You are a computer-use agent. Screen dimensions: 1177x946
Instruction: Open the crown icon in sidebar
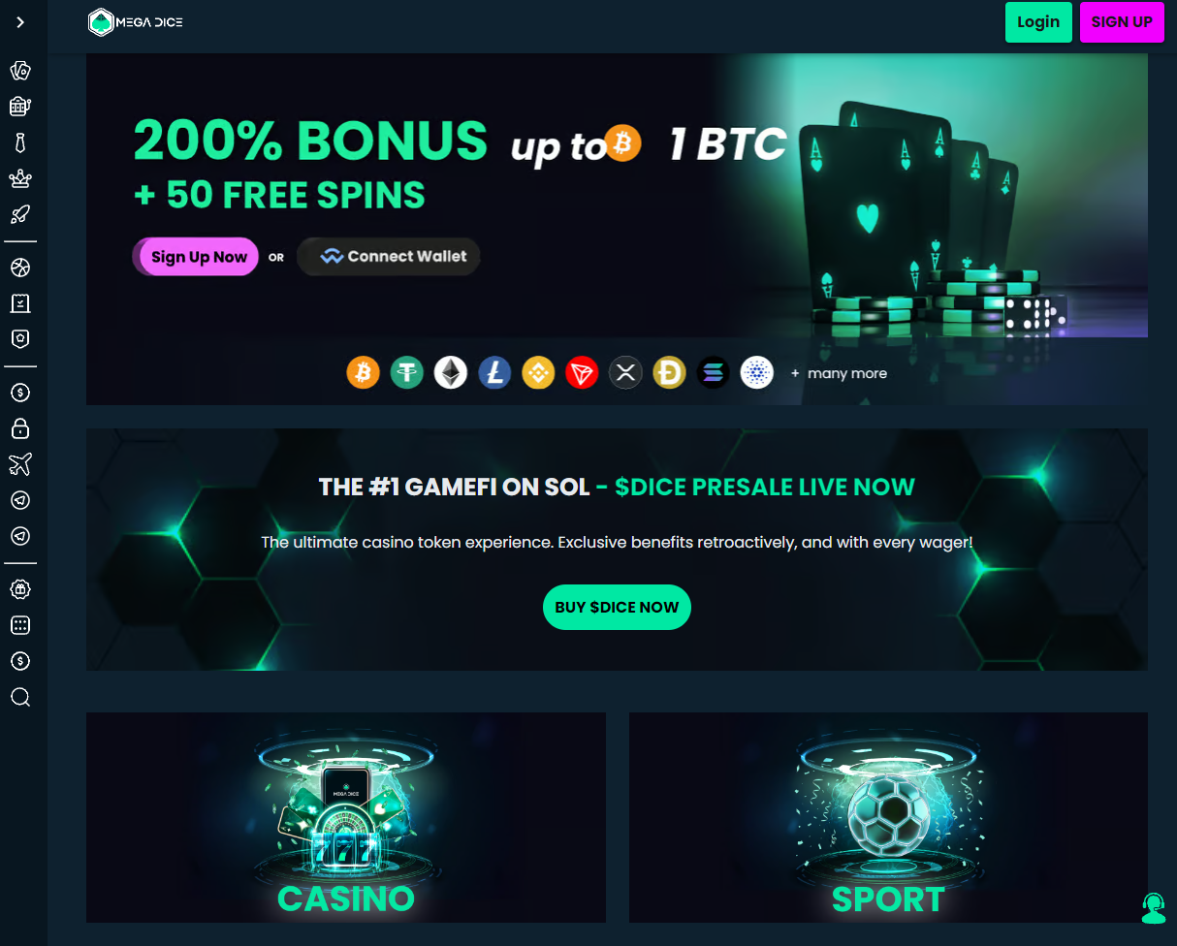(x=20, y=179)
